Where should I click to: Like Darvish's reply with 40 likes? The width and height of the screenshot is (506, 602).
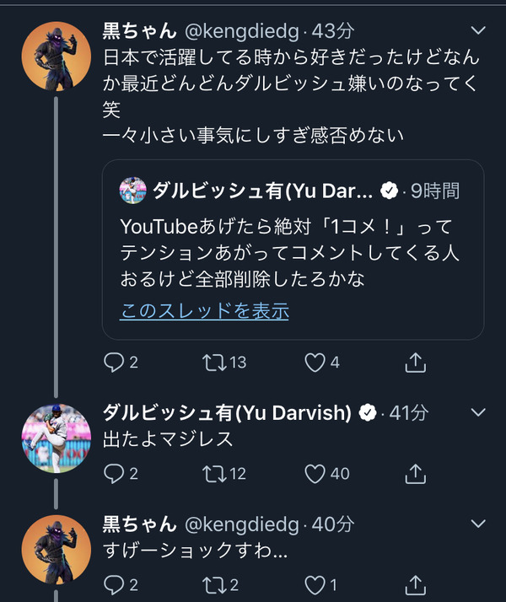pyautogui.click(x=315, y=474)
